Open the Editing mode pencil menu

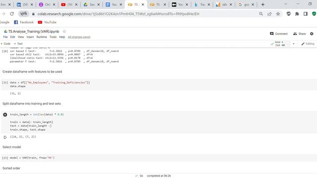click(x=308, y=44)
